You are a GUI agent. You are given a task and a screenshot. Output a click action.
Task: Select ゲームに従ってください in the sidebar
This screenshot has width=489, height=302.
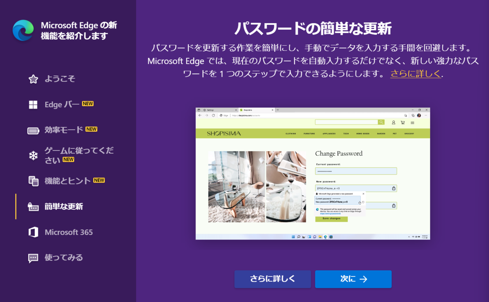click(x=79, y=155)
